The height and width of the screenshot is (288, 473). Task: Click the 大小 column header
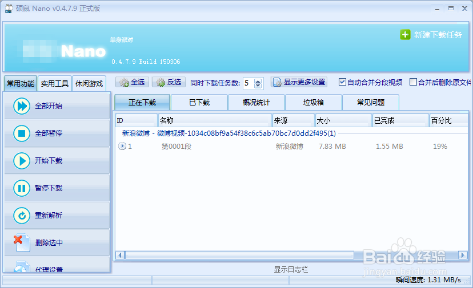(343, 120)
